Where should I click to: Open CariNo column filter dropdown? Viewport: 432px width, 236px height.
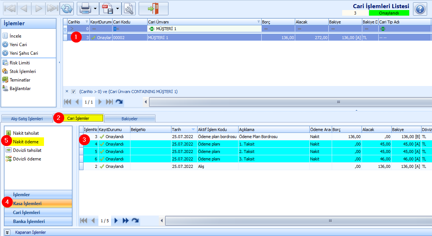(87, 22)
